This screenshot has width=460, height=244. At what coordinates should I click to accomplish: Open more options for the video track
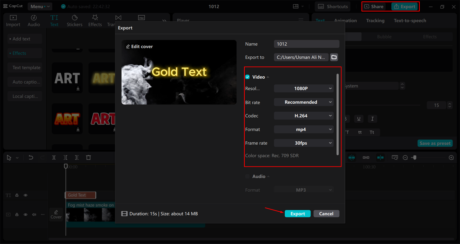pos(43,215)
